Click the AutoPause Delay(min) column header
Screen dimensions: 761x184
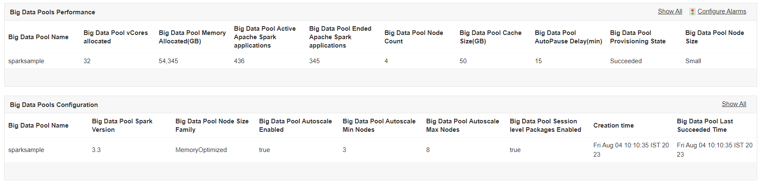[x=568, y=37]
